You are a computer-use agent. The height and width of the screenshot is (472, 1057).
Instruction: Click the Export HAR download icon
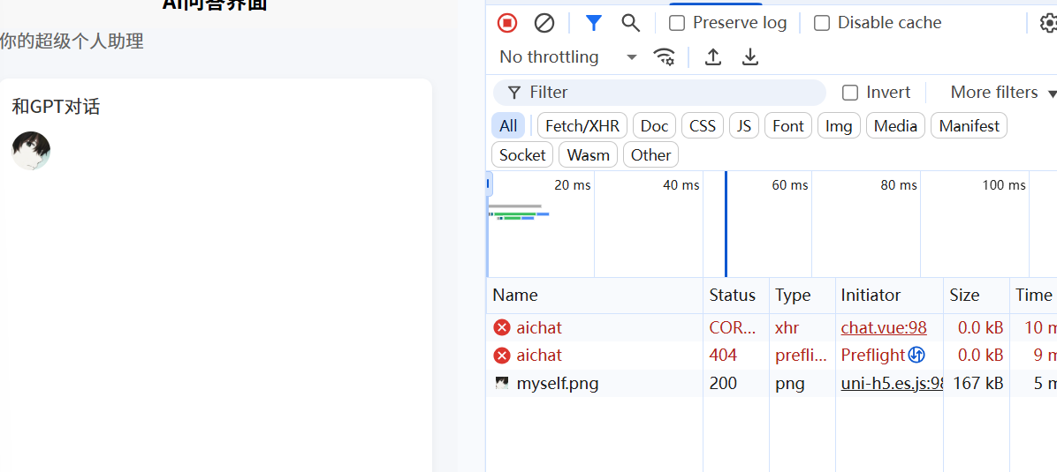coord(750,57)
